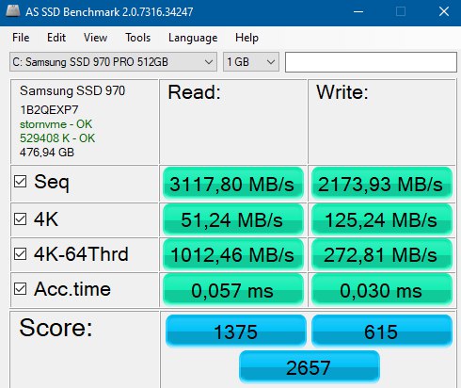Click the 4K-64Thrd read result 1012,46 MB/s
The height and width of the screenshot is (388, 461).
click(x=233, y=254)
